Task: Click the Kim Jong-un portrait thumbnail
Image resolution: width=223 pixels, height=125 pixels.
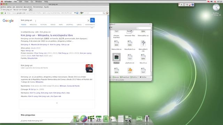Action: (89, 68)
